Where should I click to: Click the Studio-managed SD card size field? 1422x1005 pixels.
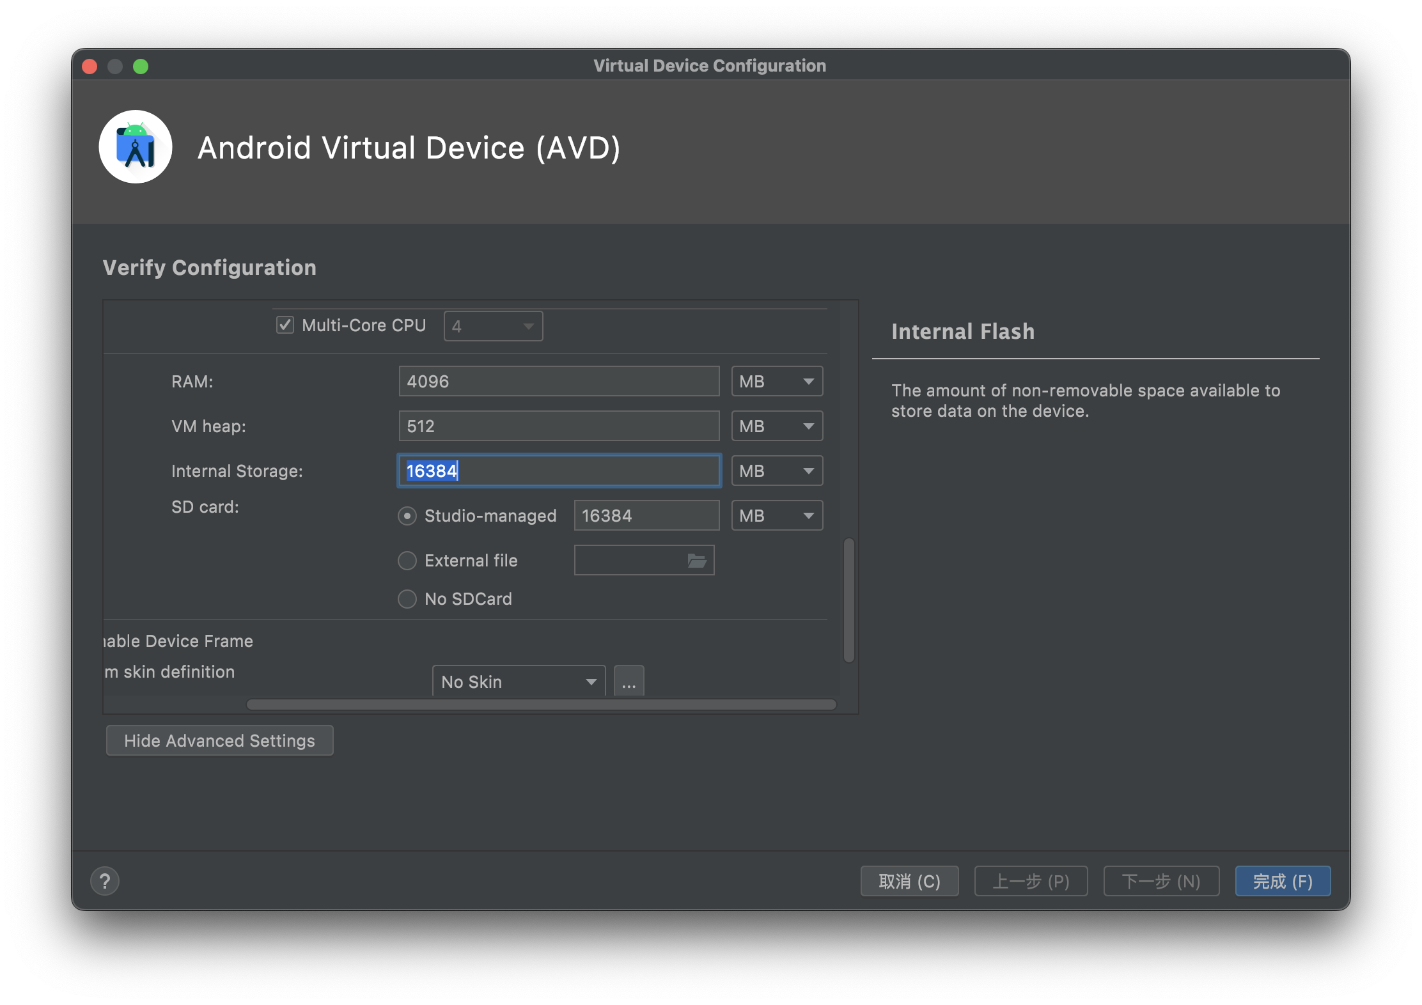(x=646, y=516)
